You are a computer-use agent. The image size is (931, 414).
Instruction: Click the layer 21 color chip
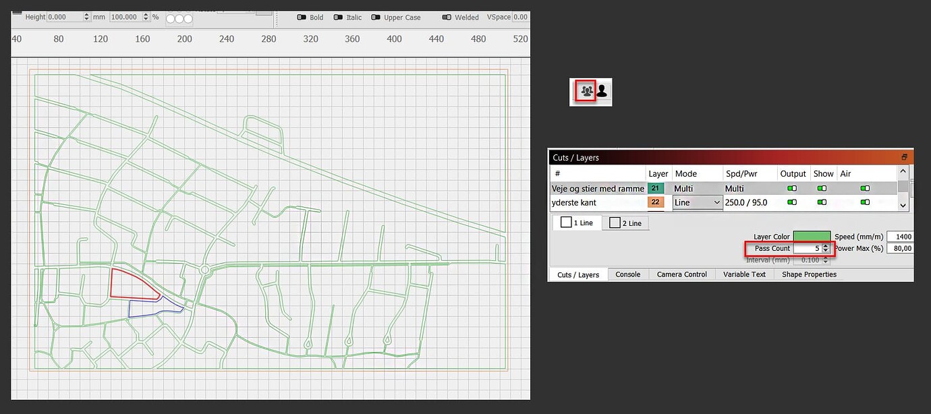coord(656,189)
